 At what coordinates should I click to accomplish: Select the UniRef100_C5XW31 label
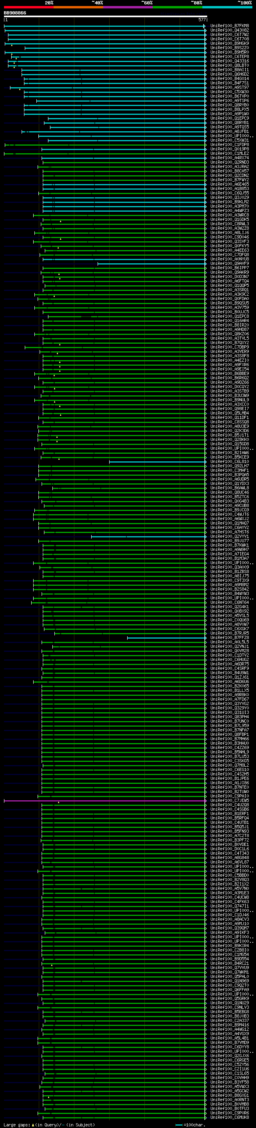click(230, 140)
